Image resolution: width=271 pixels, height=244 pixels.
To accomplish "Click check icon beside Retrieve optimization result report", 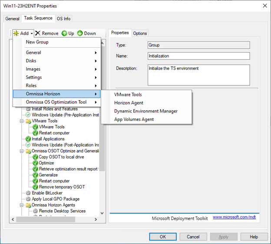I will 35,169.
